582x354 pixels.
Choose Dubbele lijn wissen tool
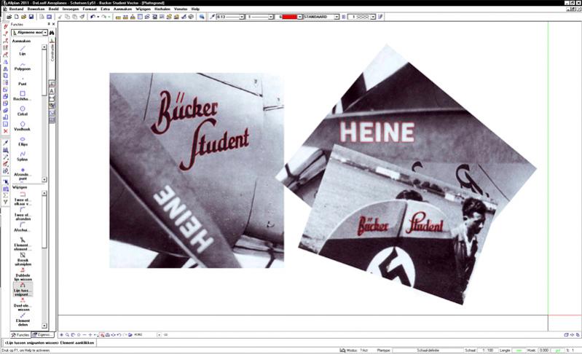pos(23,275)
